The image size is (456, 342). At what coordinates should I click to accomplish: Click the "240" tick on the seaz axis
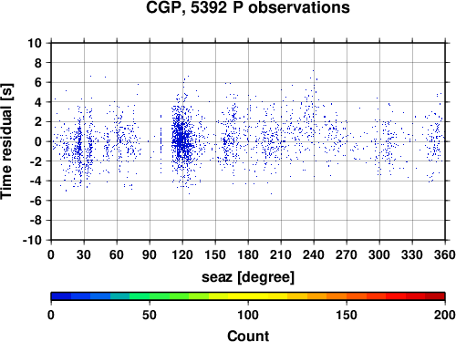314,254
